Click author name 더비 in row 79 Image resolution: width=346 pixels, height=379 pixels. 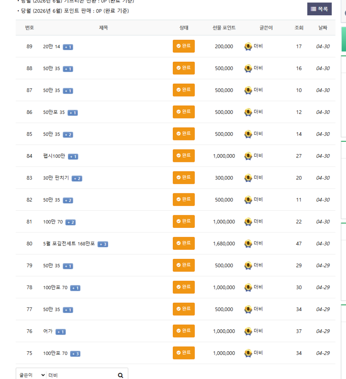click(258, 265)
